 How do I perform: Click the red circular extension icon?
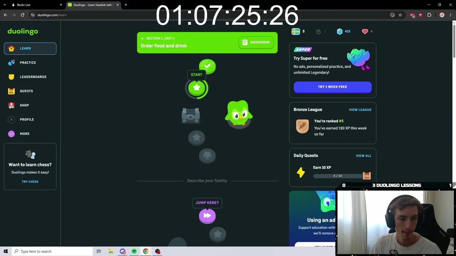(x=421, y=15)
